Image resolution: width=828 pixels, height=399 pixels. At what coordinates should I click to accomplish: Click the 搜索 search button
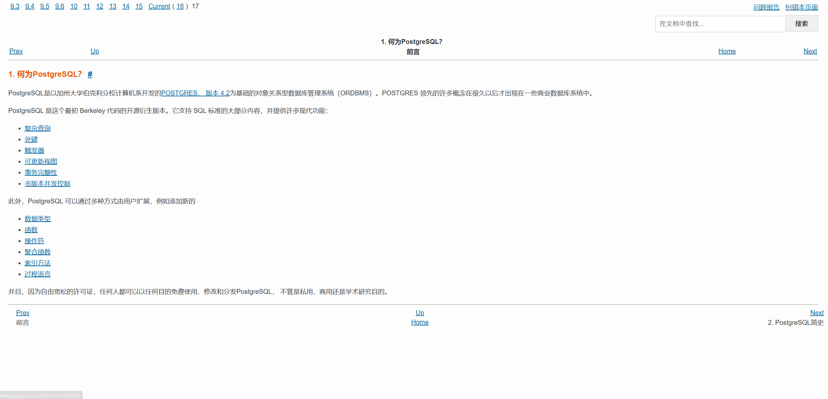(x=801, y=24)
